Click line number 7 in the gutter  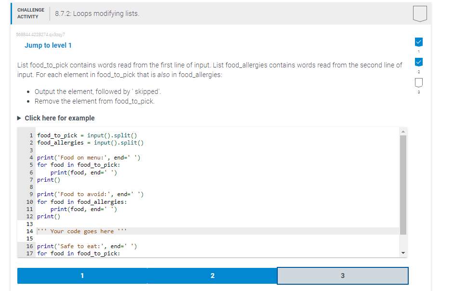click(31, 180)
